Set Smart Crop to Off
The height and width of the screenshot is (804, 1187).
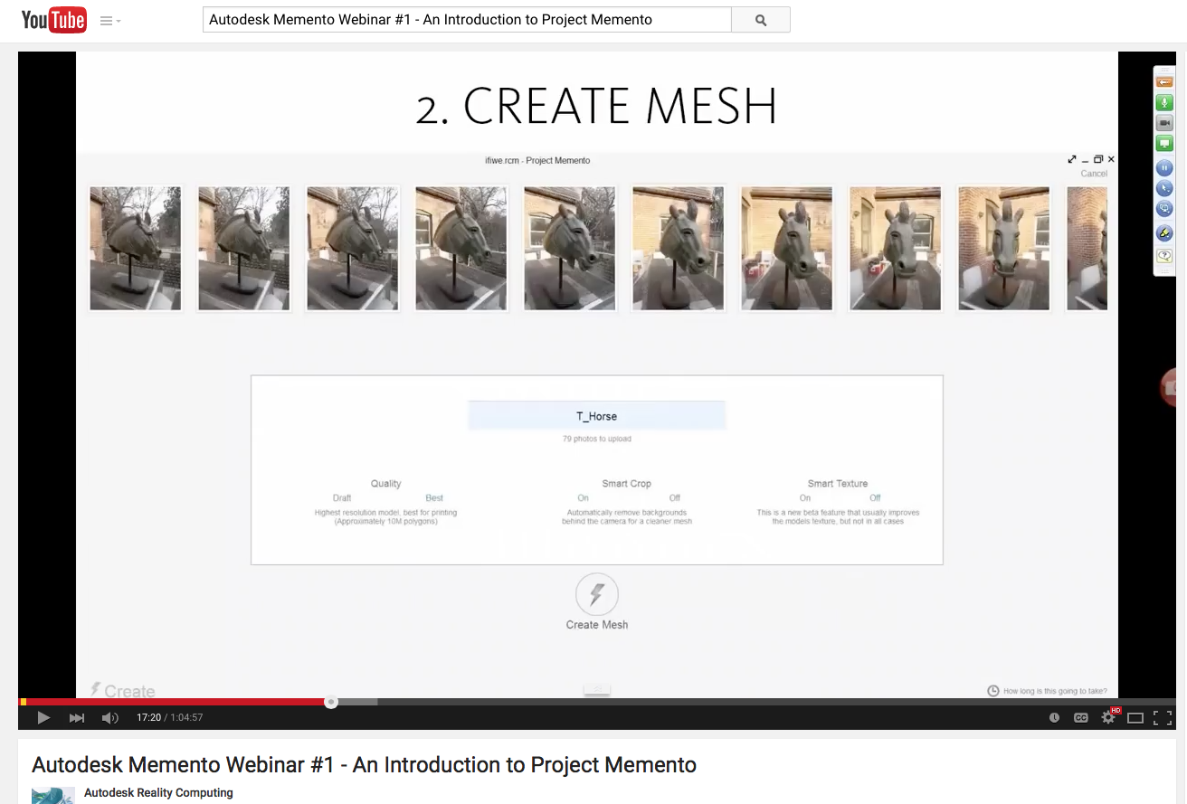pos(675,498)
